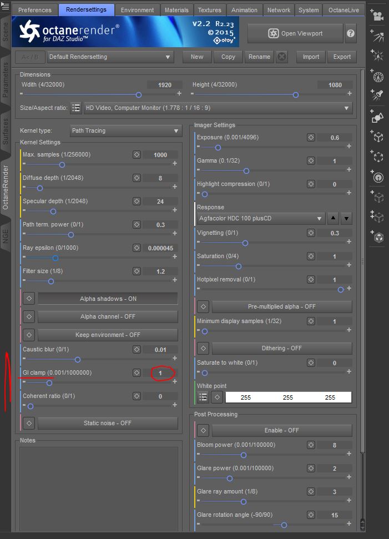Open the HD Video aspect ratio dropdown
This screenshot has height=539, width=389.
pyautogui.click(x=218, y=108)
